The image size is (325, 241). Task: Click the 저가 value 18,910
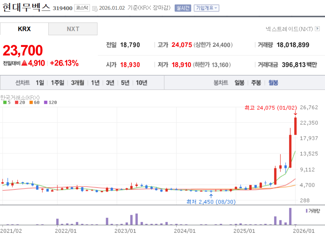point(181,65)
